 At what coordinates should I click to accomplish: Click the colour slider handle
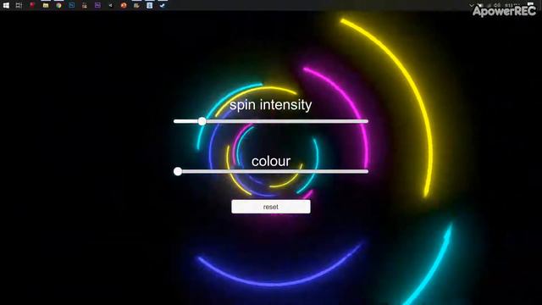coord(178,171)
